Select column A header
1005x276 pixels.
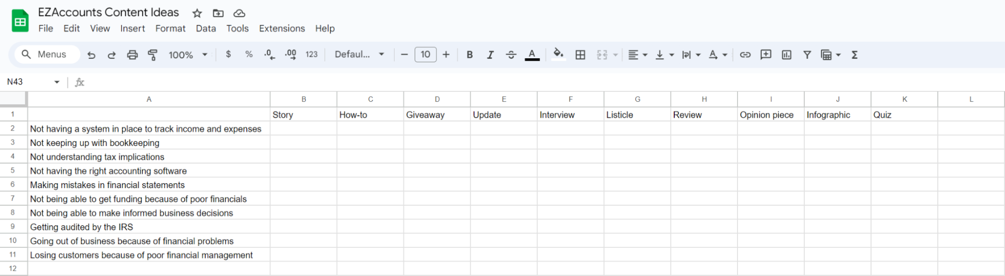pos(149,99)
